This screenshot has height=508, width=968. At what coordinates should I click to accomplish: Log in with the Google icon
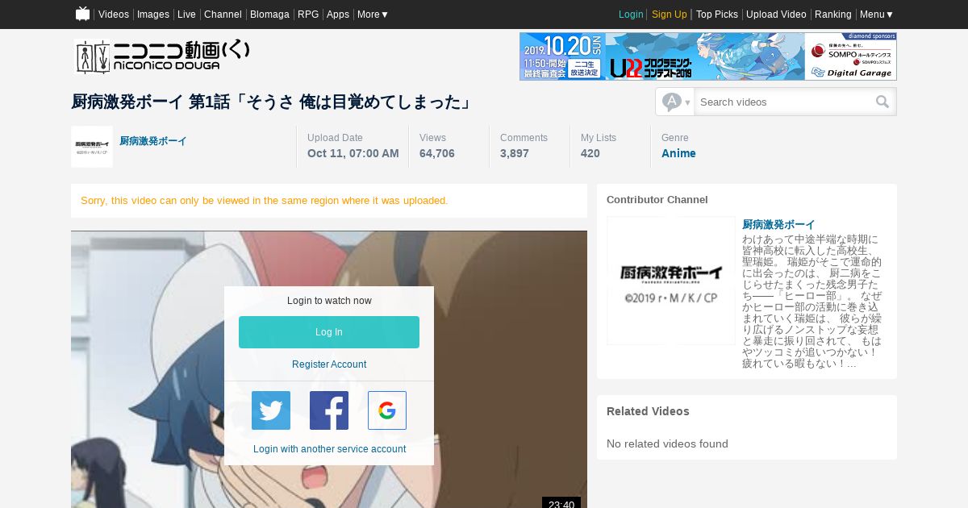click(x=387, y=410)
